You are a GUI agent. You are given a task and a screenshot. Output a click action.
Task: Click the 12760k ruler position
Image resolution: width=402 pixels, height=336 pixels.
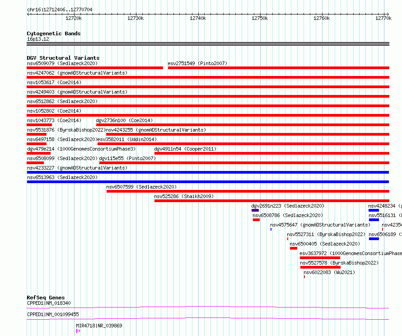pos(322,18)
